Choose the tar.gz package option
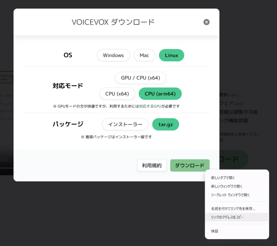This screenshot has width=277, height=246. tap(166, 124)
